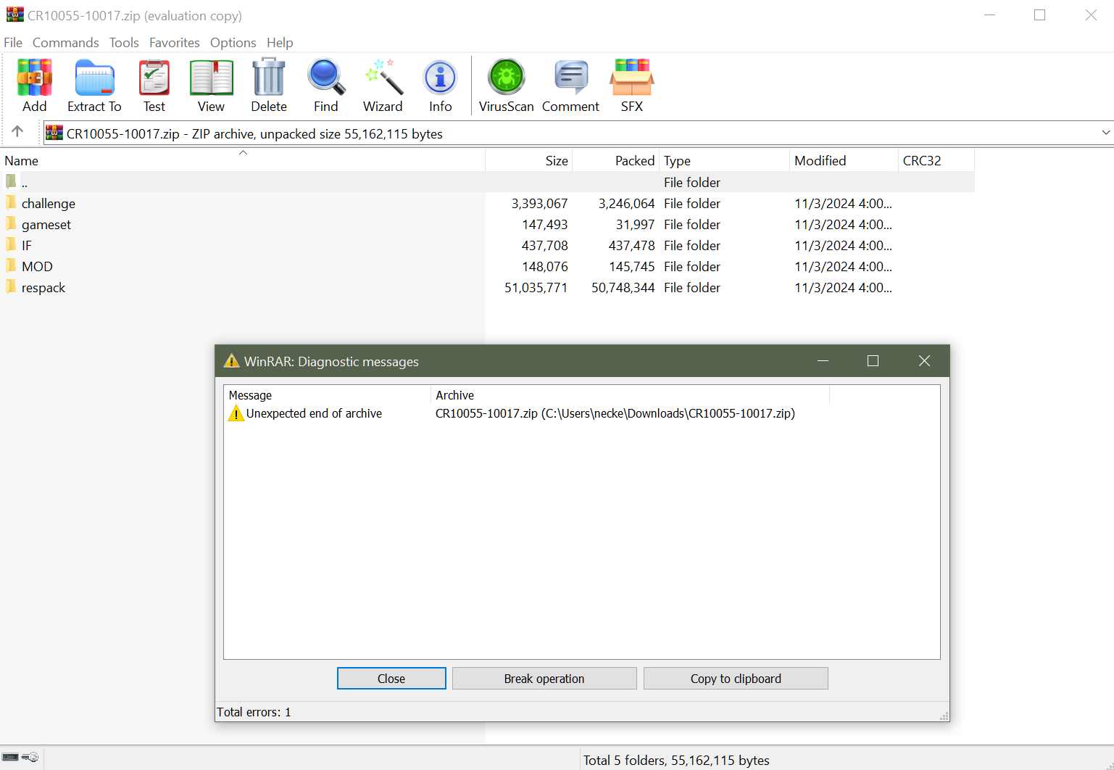The image size is (1114, 770).
Task: Open the Help menu
Action: pyautogui.click(x=280, y=43)
